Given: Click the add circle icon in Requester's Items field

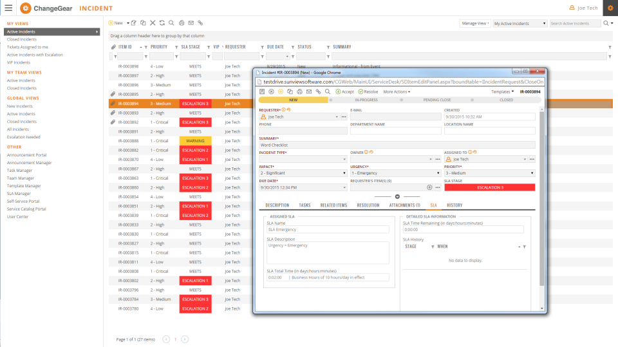Looking at the screenshot, I should (x=429, y=188).
